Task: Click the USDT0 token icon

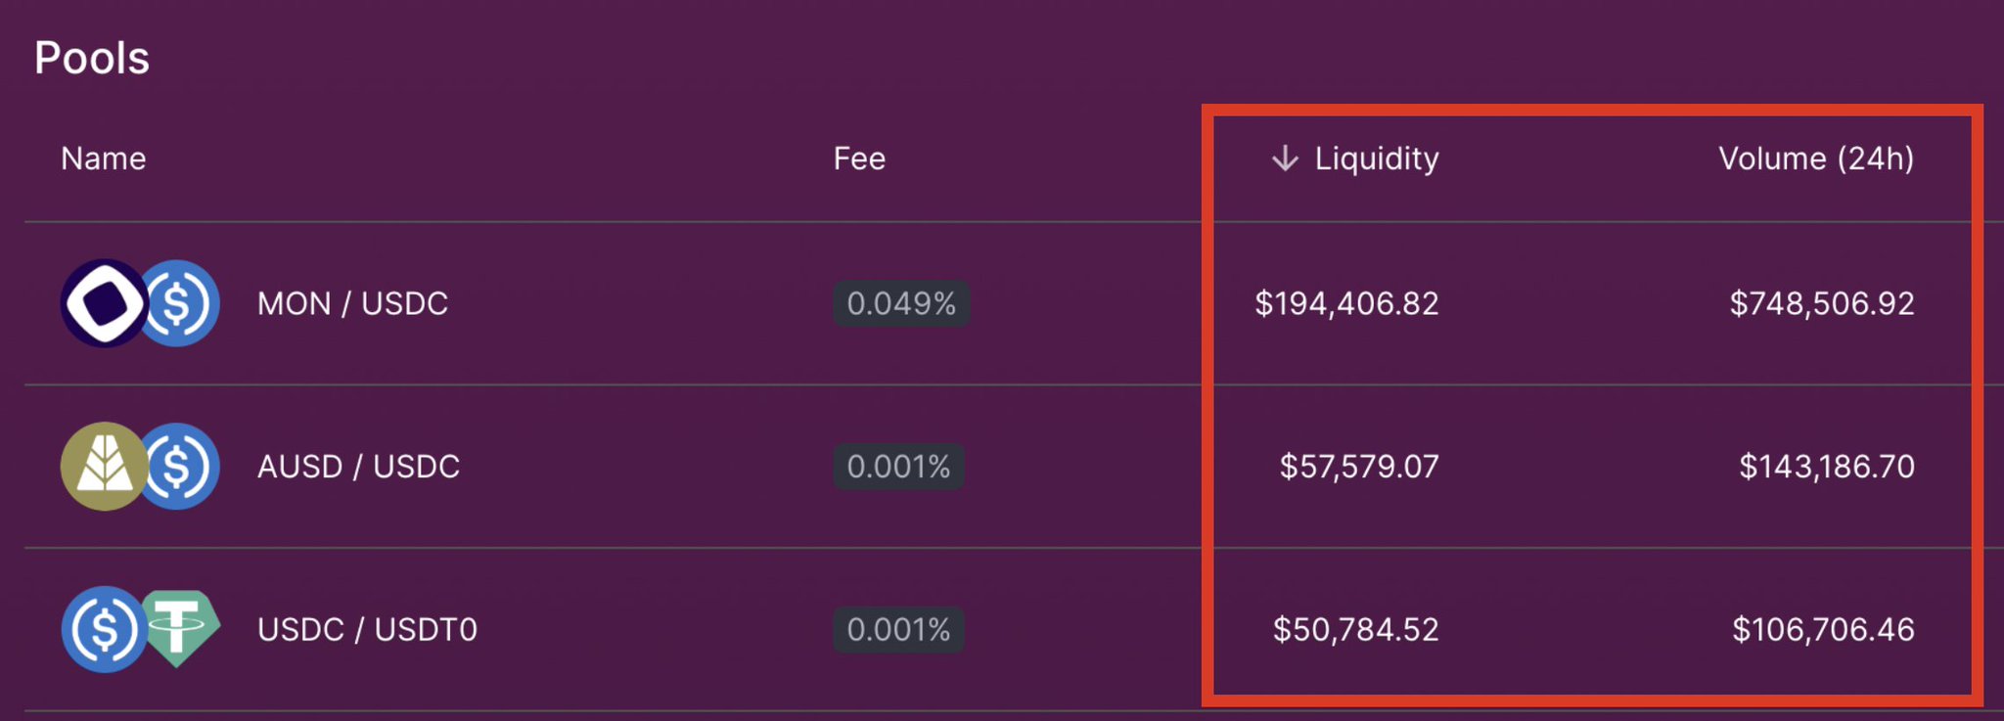Action: click(x=180, y=627)
